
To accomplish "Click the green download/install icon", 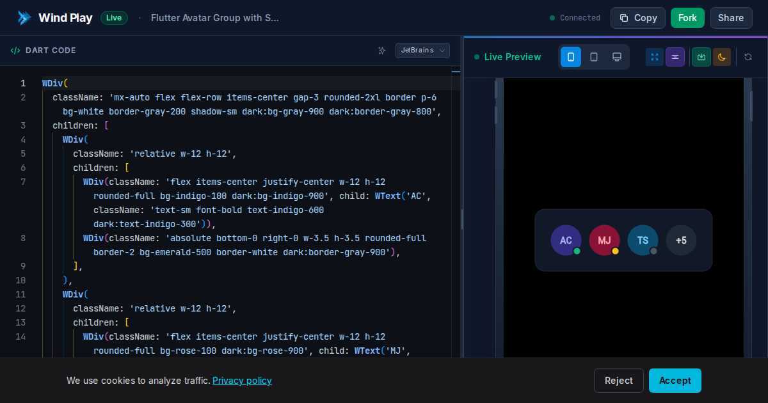I will point(701,57).
